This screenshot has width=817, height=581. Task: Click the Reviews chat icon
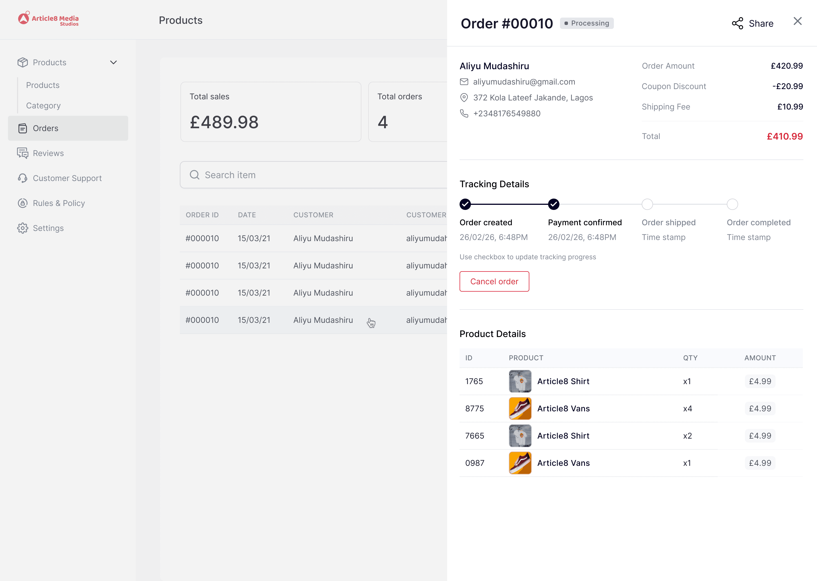pos(22,153)
